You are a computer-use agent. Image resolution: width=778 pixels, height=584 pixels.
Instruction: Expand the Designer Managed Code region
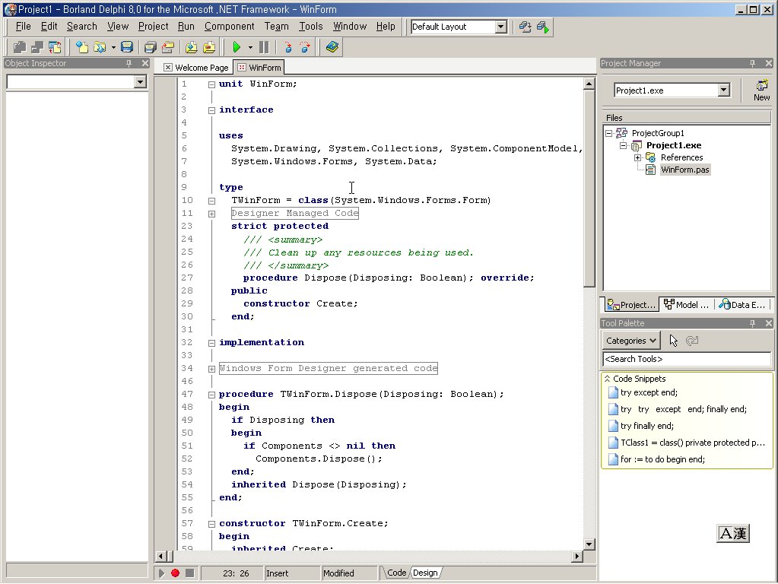(x=211, y=214)
